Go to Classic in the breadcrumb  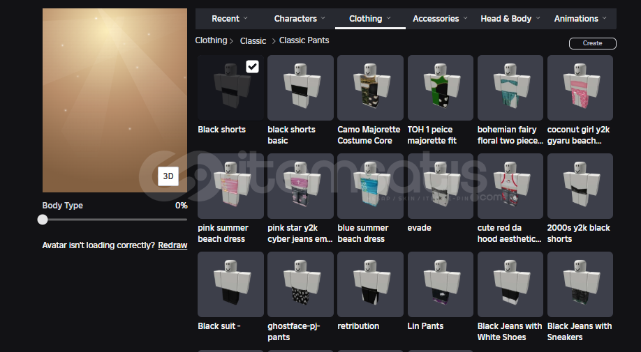click(x=253, y=41)
